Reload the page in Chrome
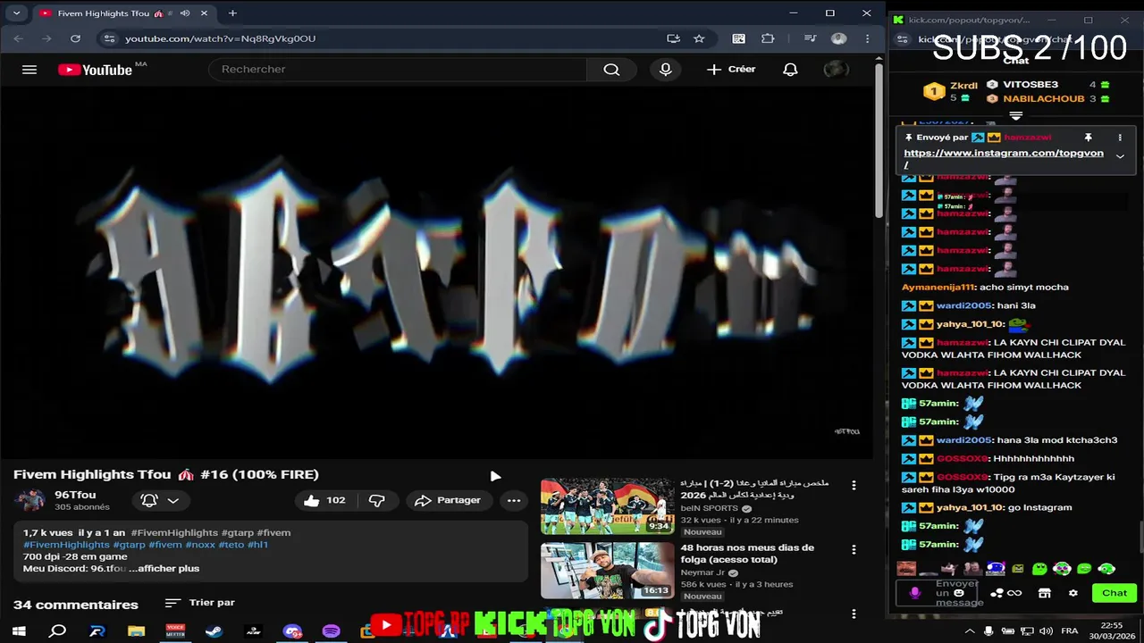Image resolution: width=1144 pixels, height=643 pixels. tap(75, 38)
